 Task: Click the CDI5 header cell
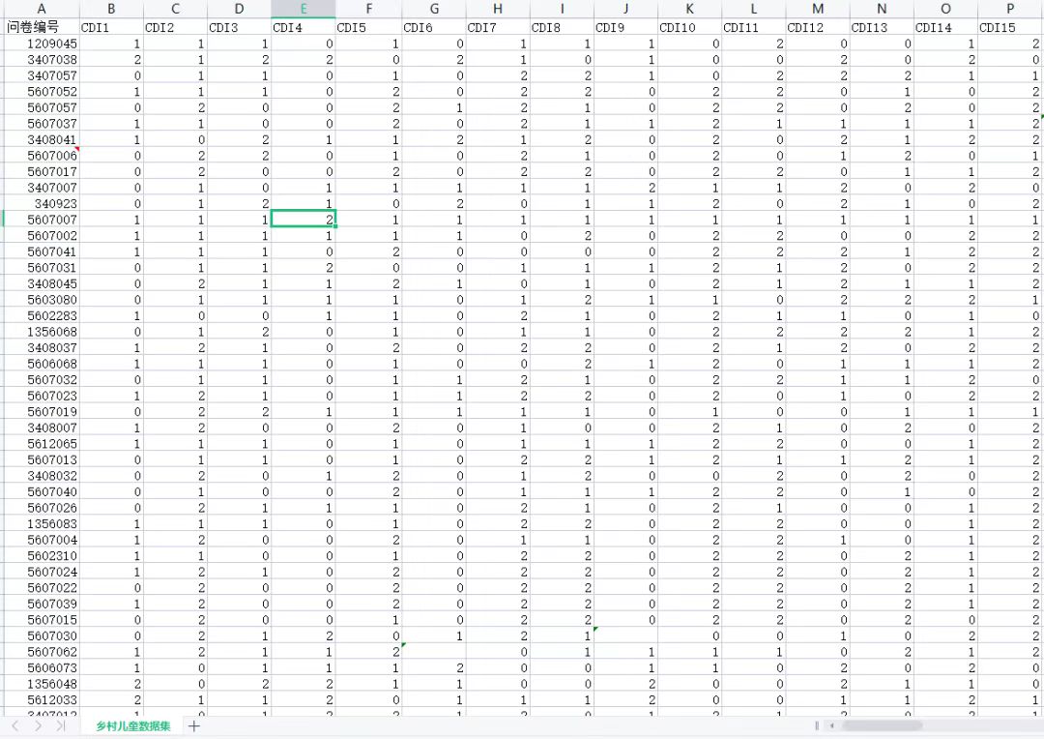coord(368,27)
